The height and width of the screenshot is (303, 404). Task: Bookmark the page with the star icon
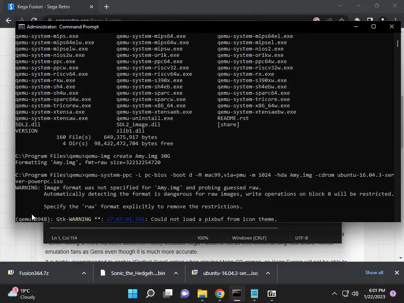342,20
